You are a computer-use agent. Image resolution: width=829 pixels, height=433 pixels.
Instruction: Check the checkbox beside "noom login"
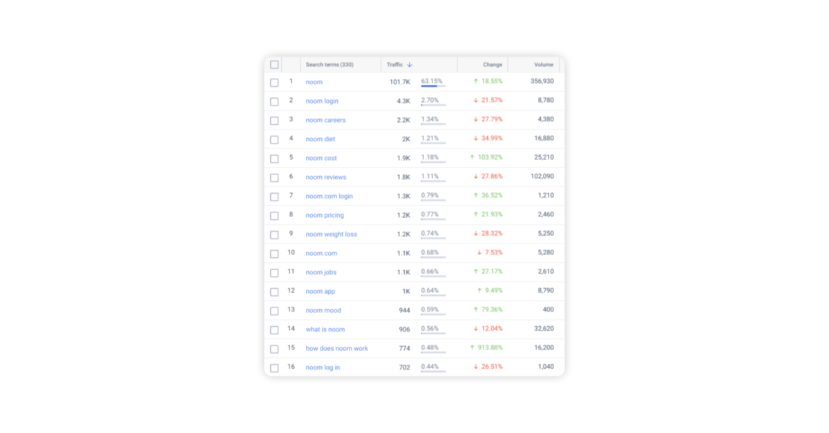click(x=274, y=101)
